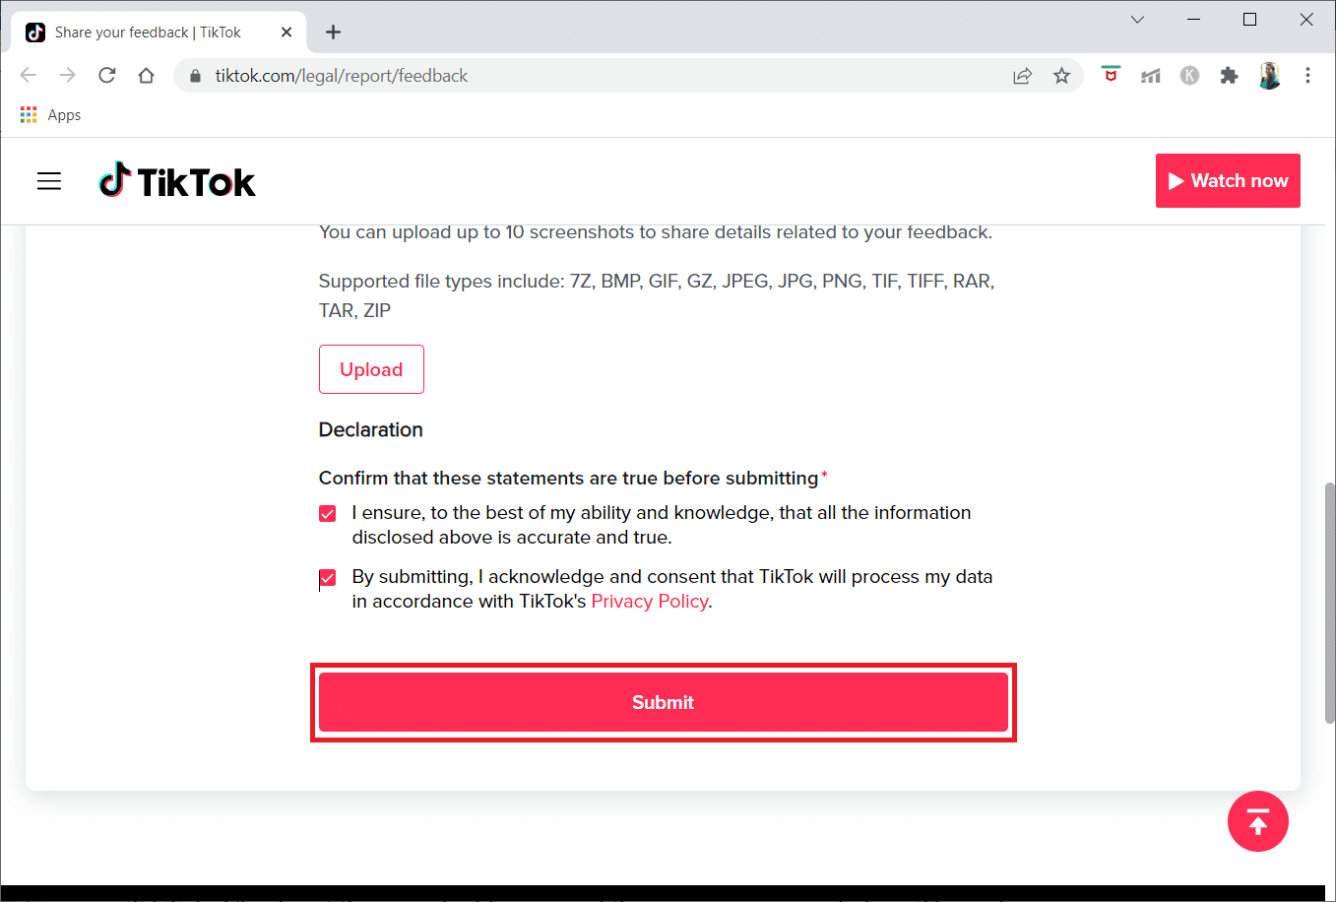Share this page from the address bar
This screenshot has width=1336, height=902.
(1023, 76)
